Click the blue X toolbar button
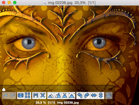The height and width of the screenshot is (105, 139). tap(43, 95)
